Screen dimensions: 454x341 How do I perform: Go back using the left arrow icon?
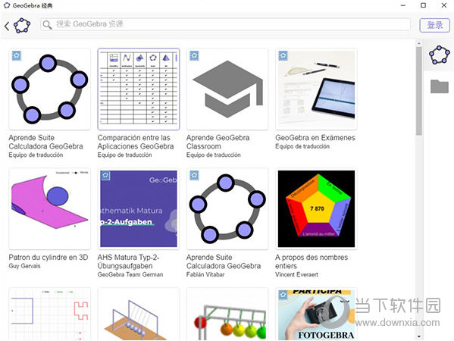(7, 26)
